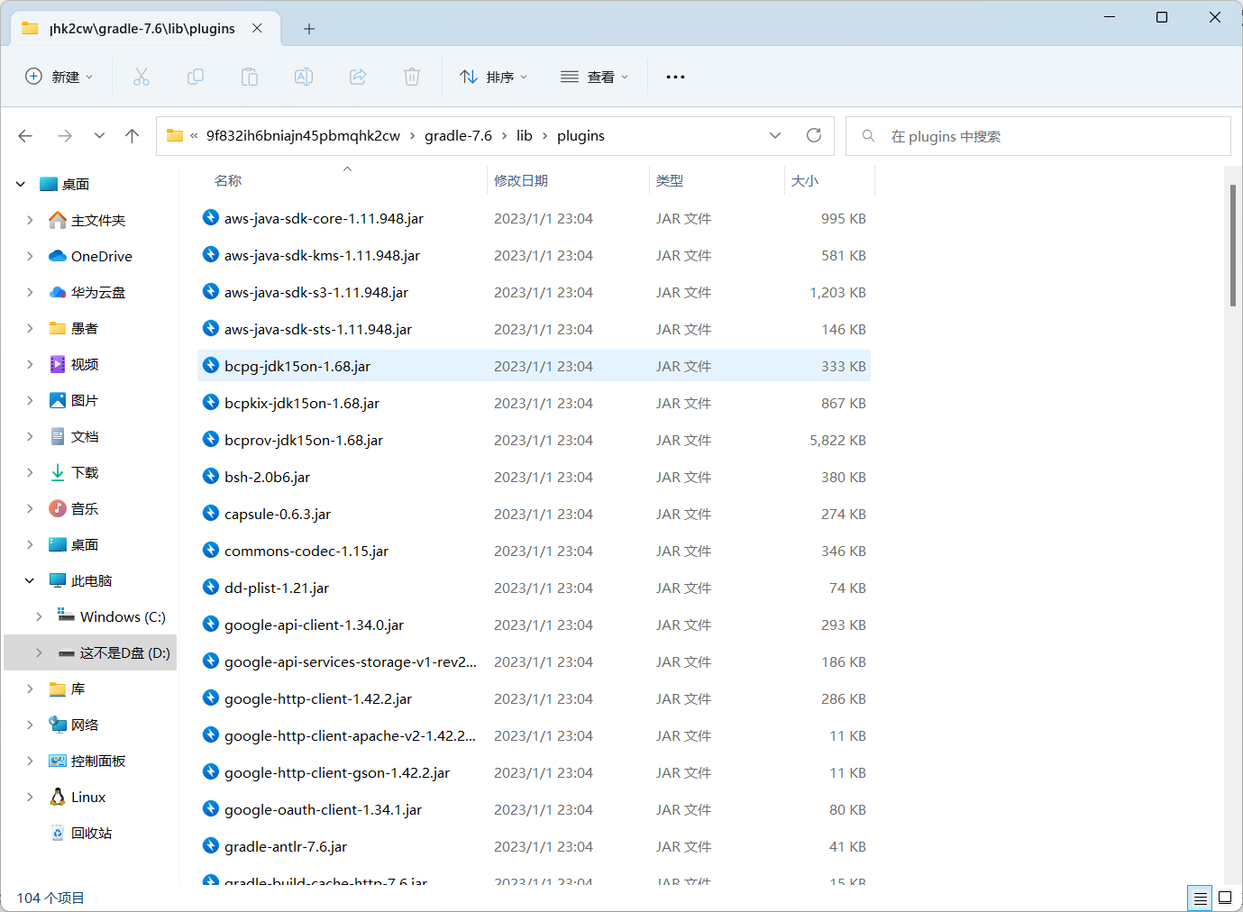Select the gradle-7.6\lib\plugins tab
Image resolution: width=1243 pixels, height=912 pixels.
point(145,29)
